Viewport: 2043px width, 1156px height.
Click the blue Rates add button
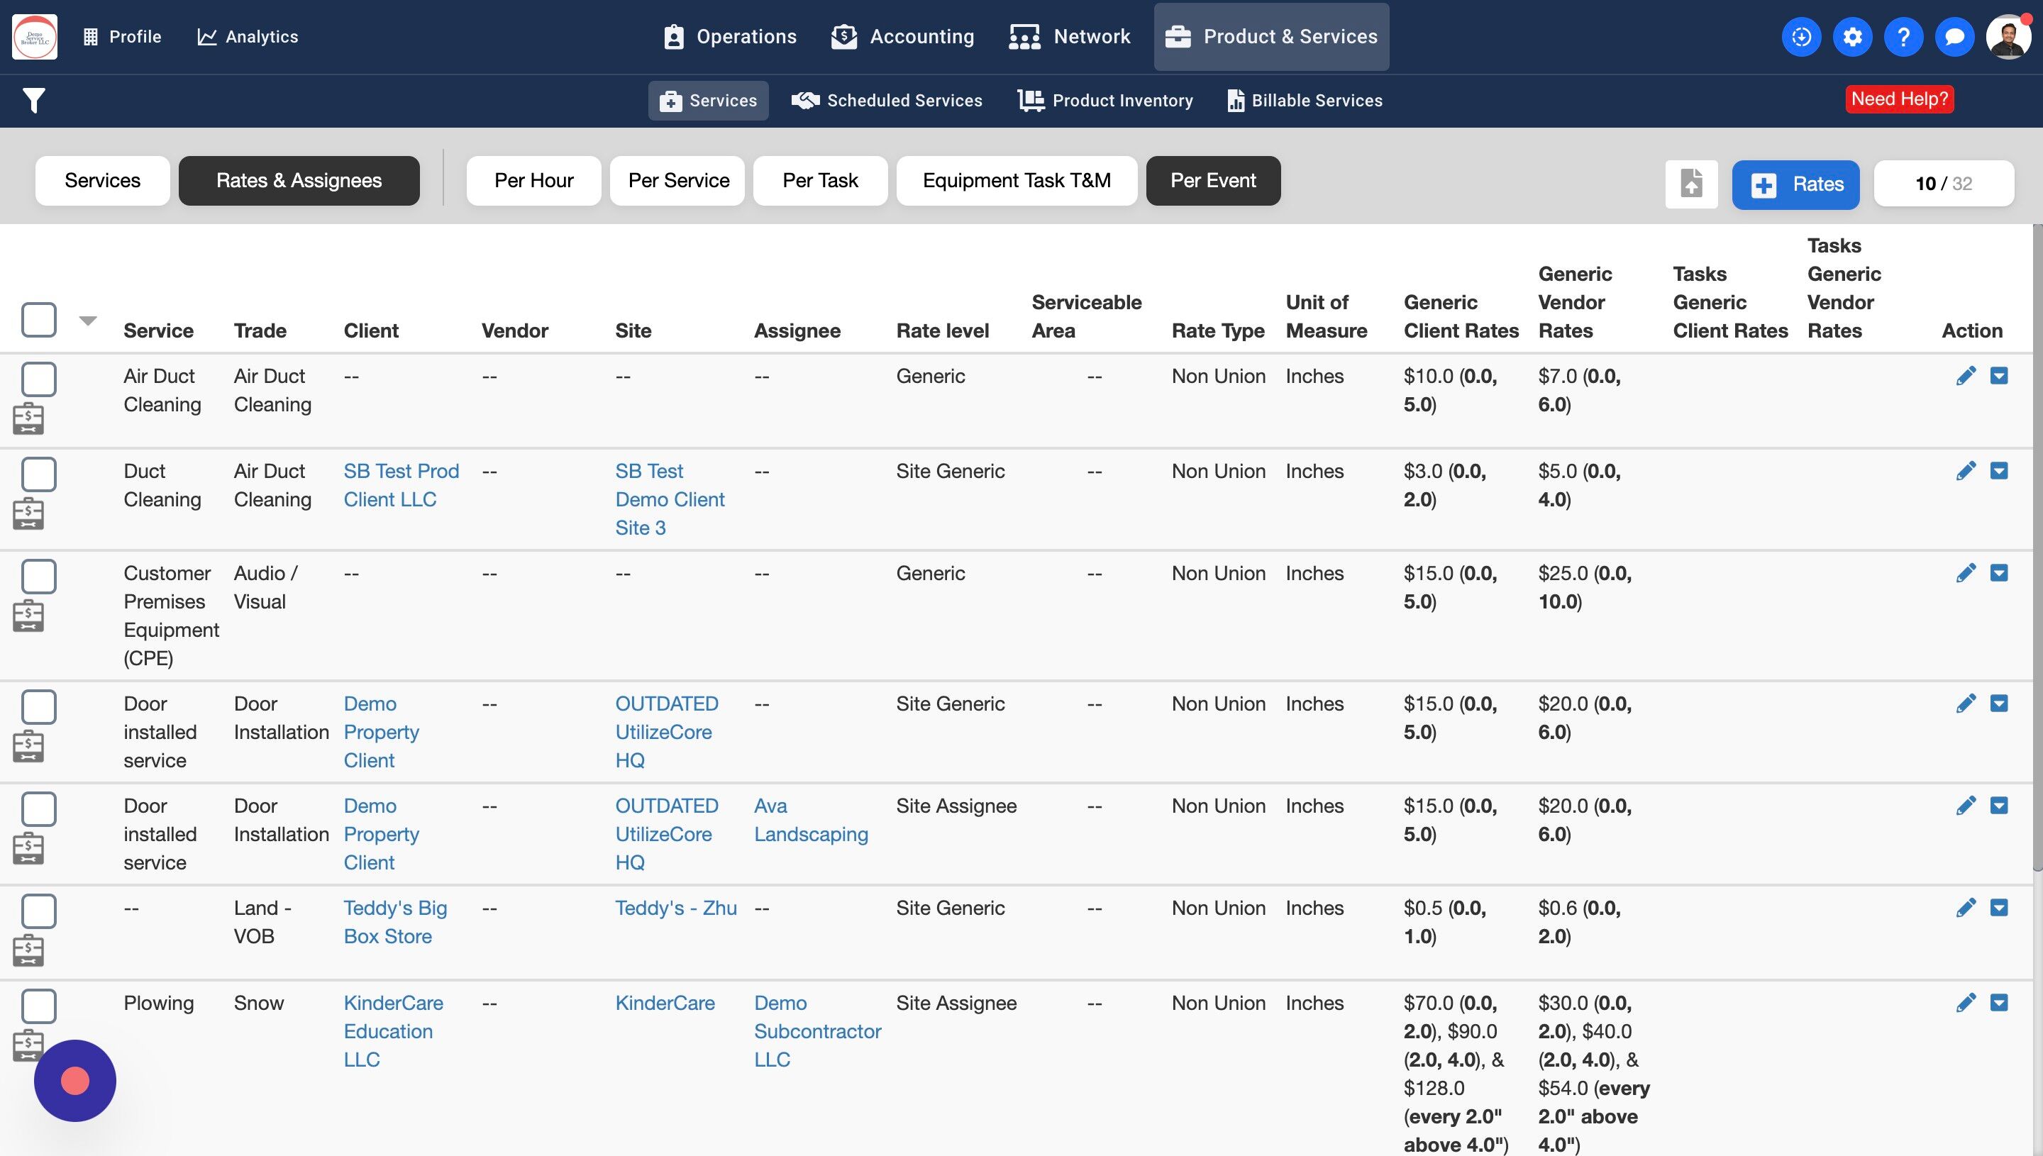pyautogui.click(x=1795, y=184)
